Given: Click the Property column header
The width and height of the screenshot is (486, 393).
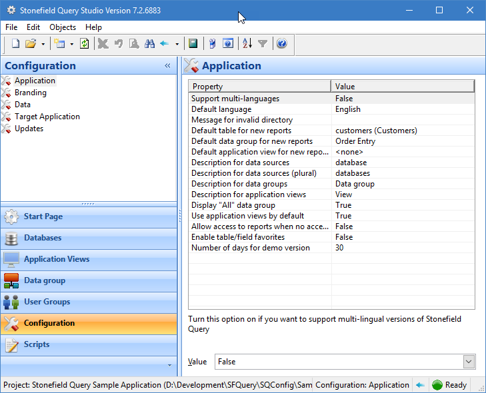Looking at the screenshot, I should (x=259, y=87).
